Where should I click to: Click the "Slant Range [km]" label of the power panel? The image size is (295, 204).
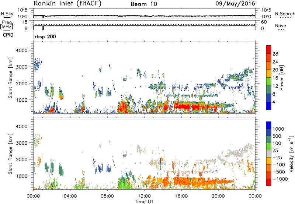pyautogui.click(x=10, y=78)
